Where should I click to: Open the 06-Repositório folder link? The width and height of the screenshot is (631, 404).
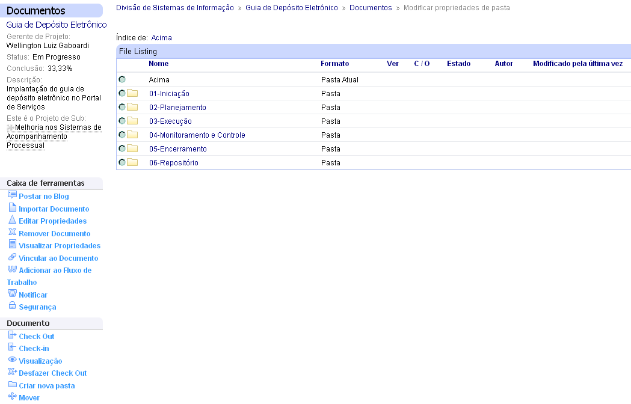[174, 162]
